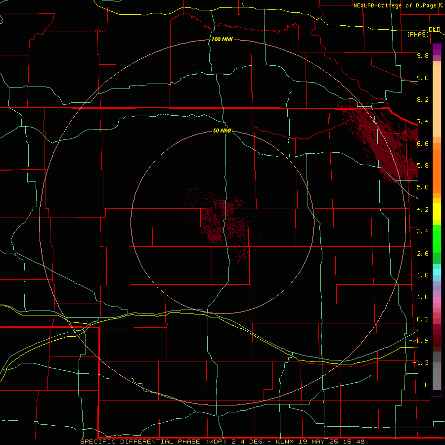Viewport: 445px width, 445px height.
Task: Click the 0.2 scale value
Action: click(423, 319)
